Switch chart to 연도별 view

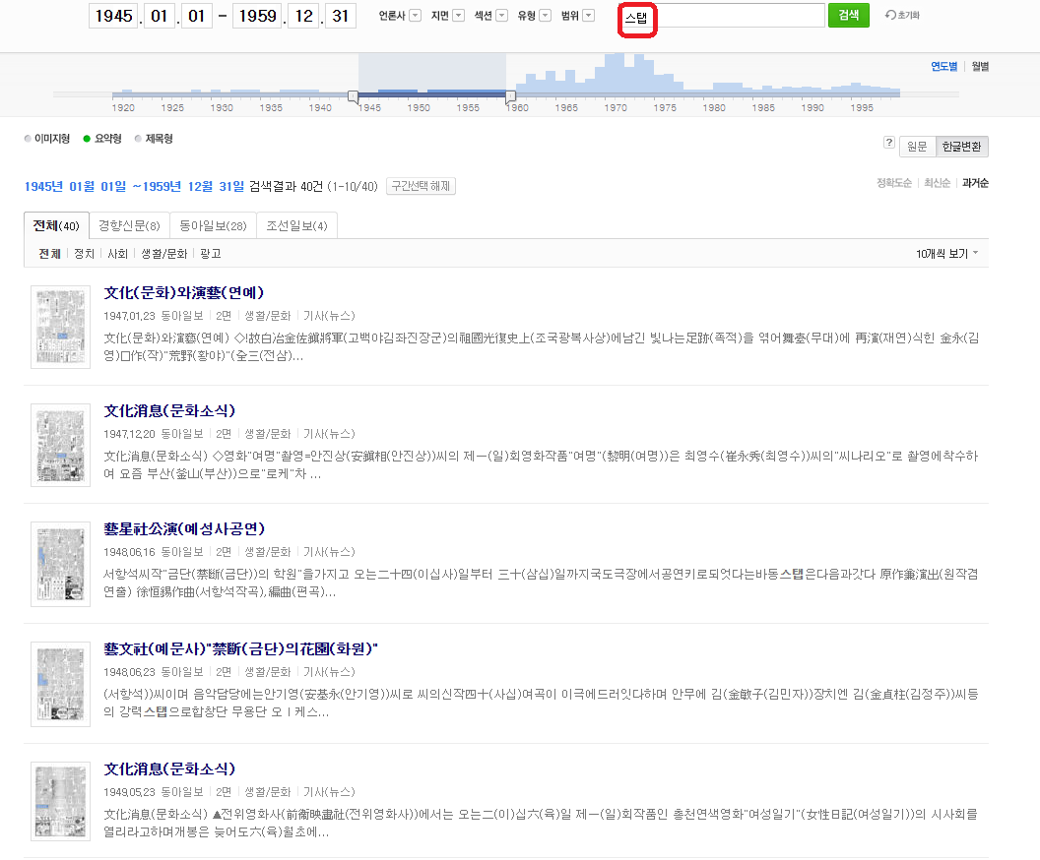943,66
